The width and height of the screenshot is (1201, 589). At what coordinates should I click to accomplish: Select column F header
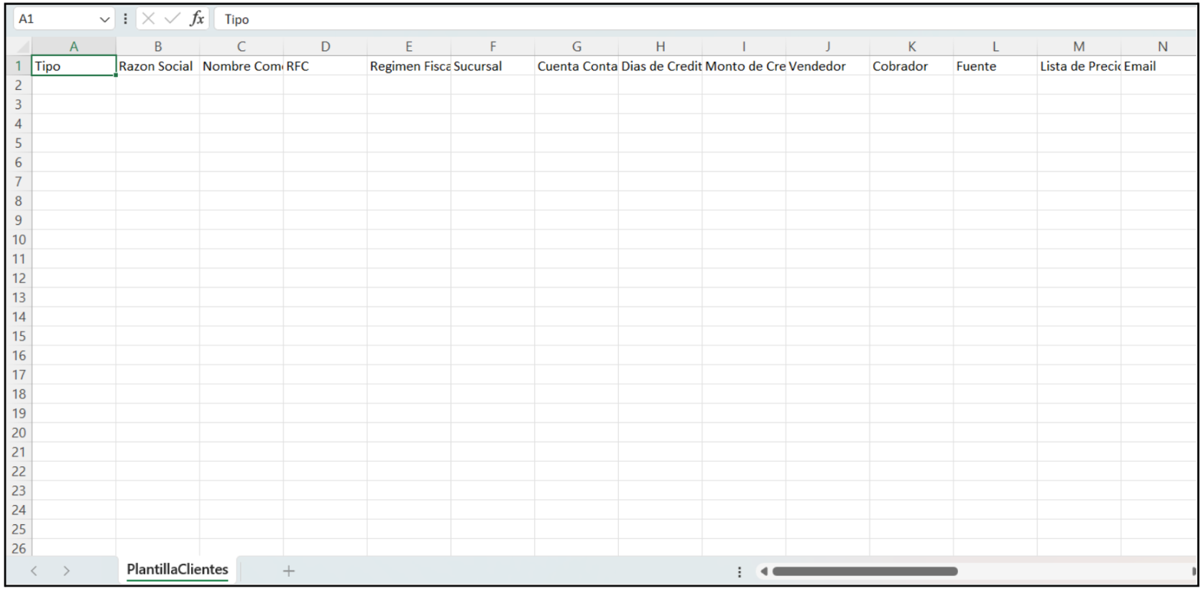492,47
